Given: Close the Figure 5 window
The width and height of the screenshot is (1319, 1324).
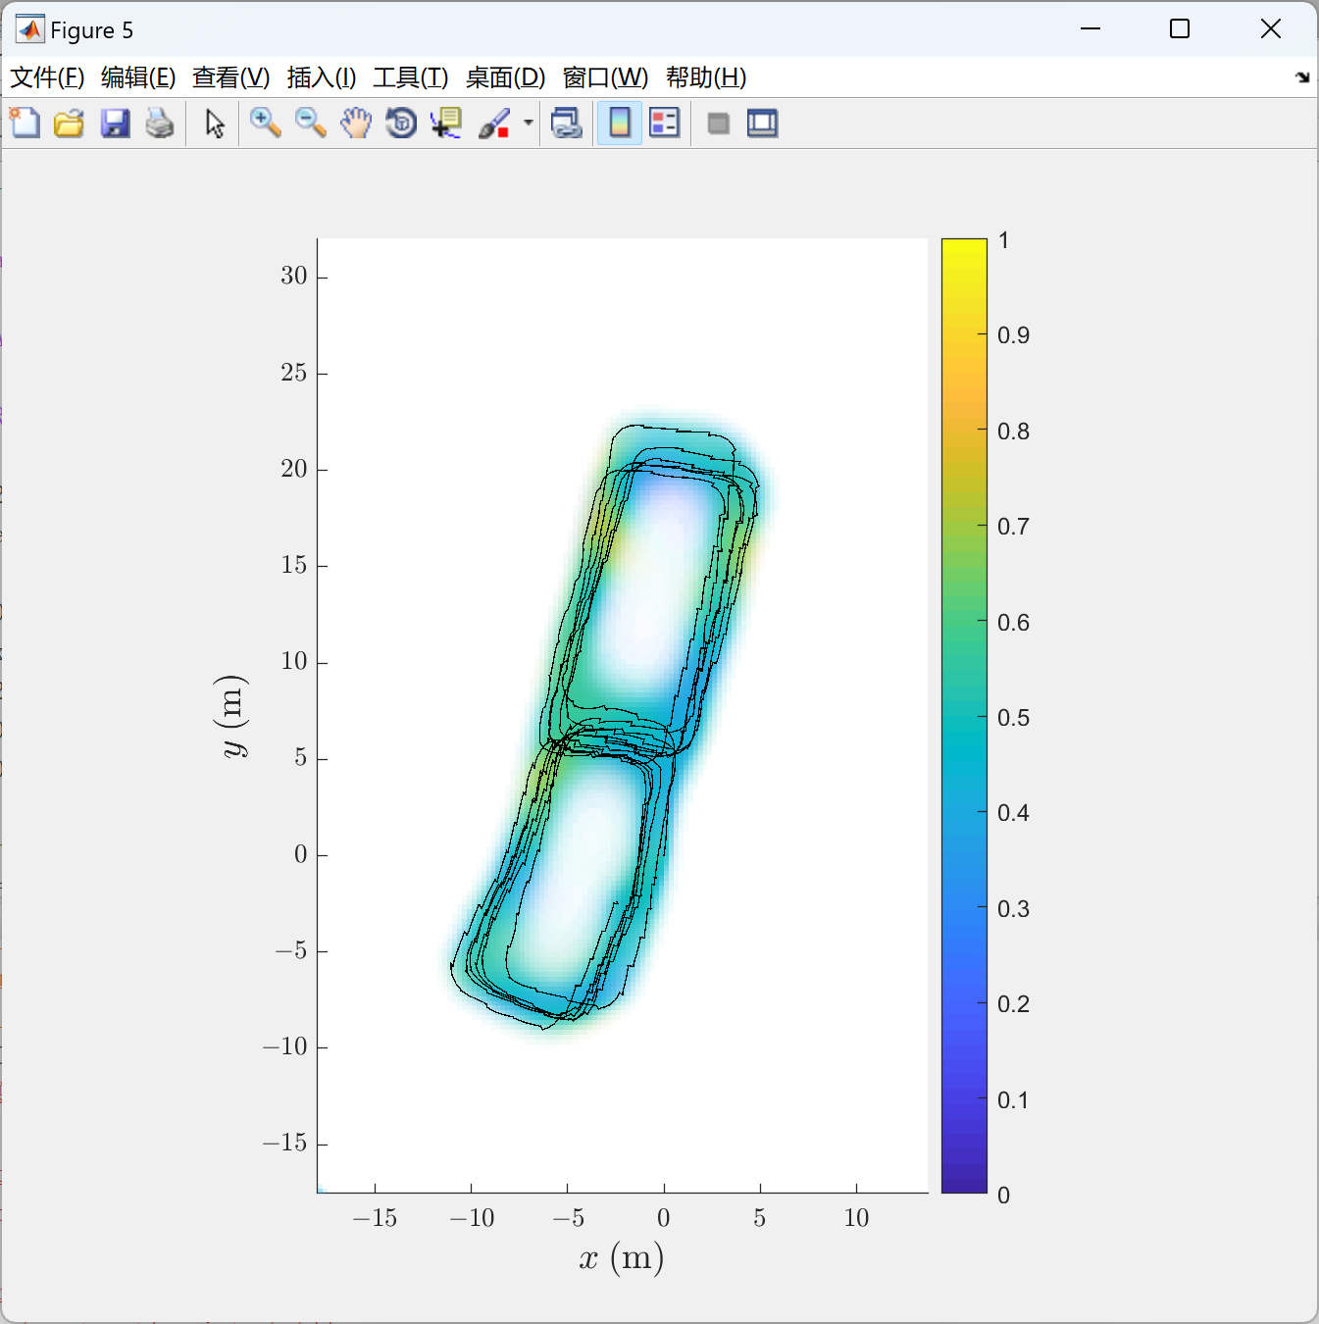Looking at the screenshot, I should (x=1271, y=28).
